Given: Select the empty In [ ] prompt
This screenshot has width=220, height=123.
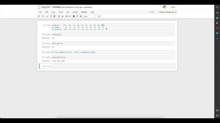Looking at the screenshot, I should point(47,66).
